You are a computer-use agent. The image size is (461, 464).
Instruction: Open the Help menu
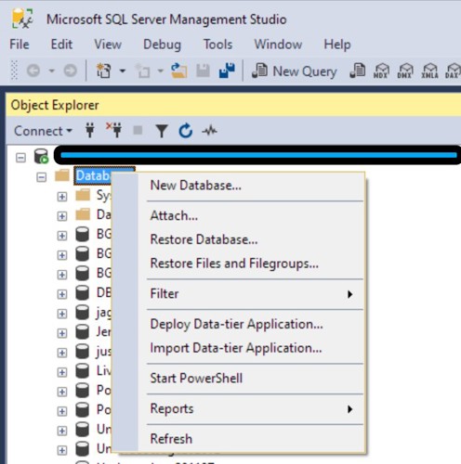coord(337,45)
